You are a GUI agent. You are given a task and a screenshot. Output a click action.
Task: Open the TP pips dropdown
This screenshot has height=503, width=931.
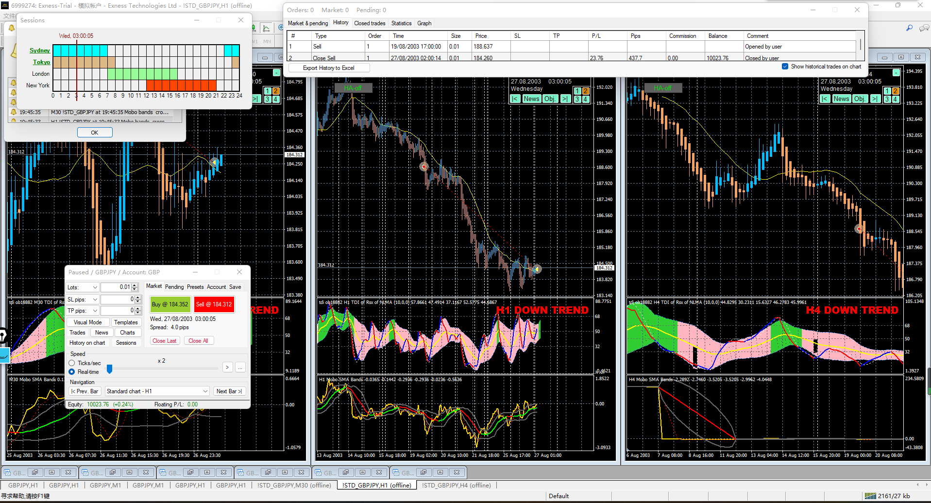82,311
